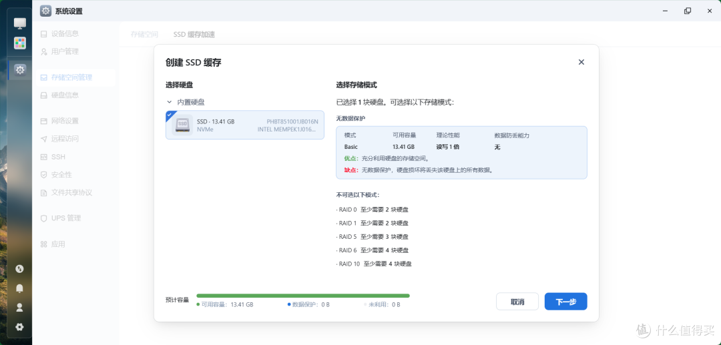The image size is (721, 345).
Task: Click the 存储空间管理 sidebar icon
Action: [x=43, y=77]
